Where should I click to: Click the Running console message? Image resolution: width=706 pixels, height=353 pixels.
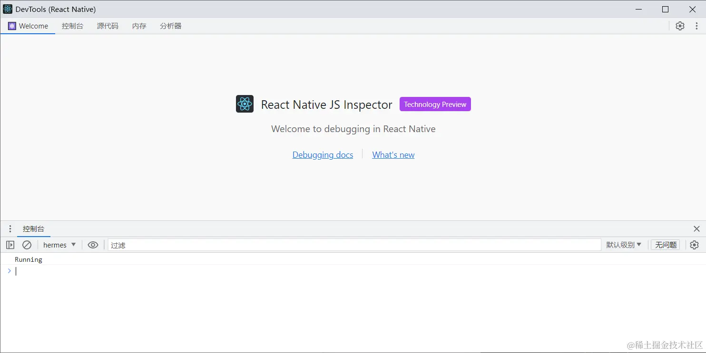[29, 259]
